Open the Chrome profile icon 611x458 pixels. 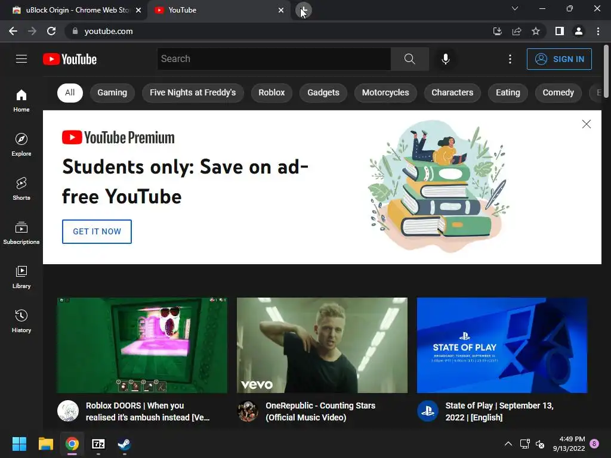click(579, 31)
